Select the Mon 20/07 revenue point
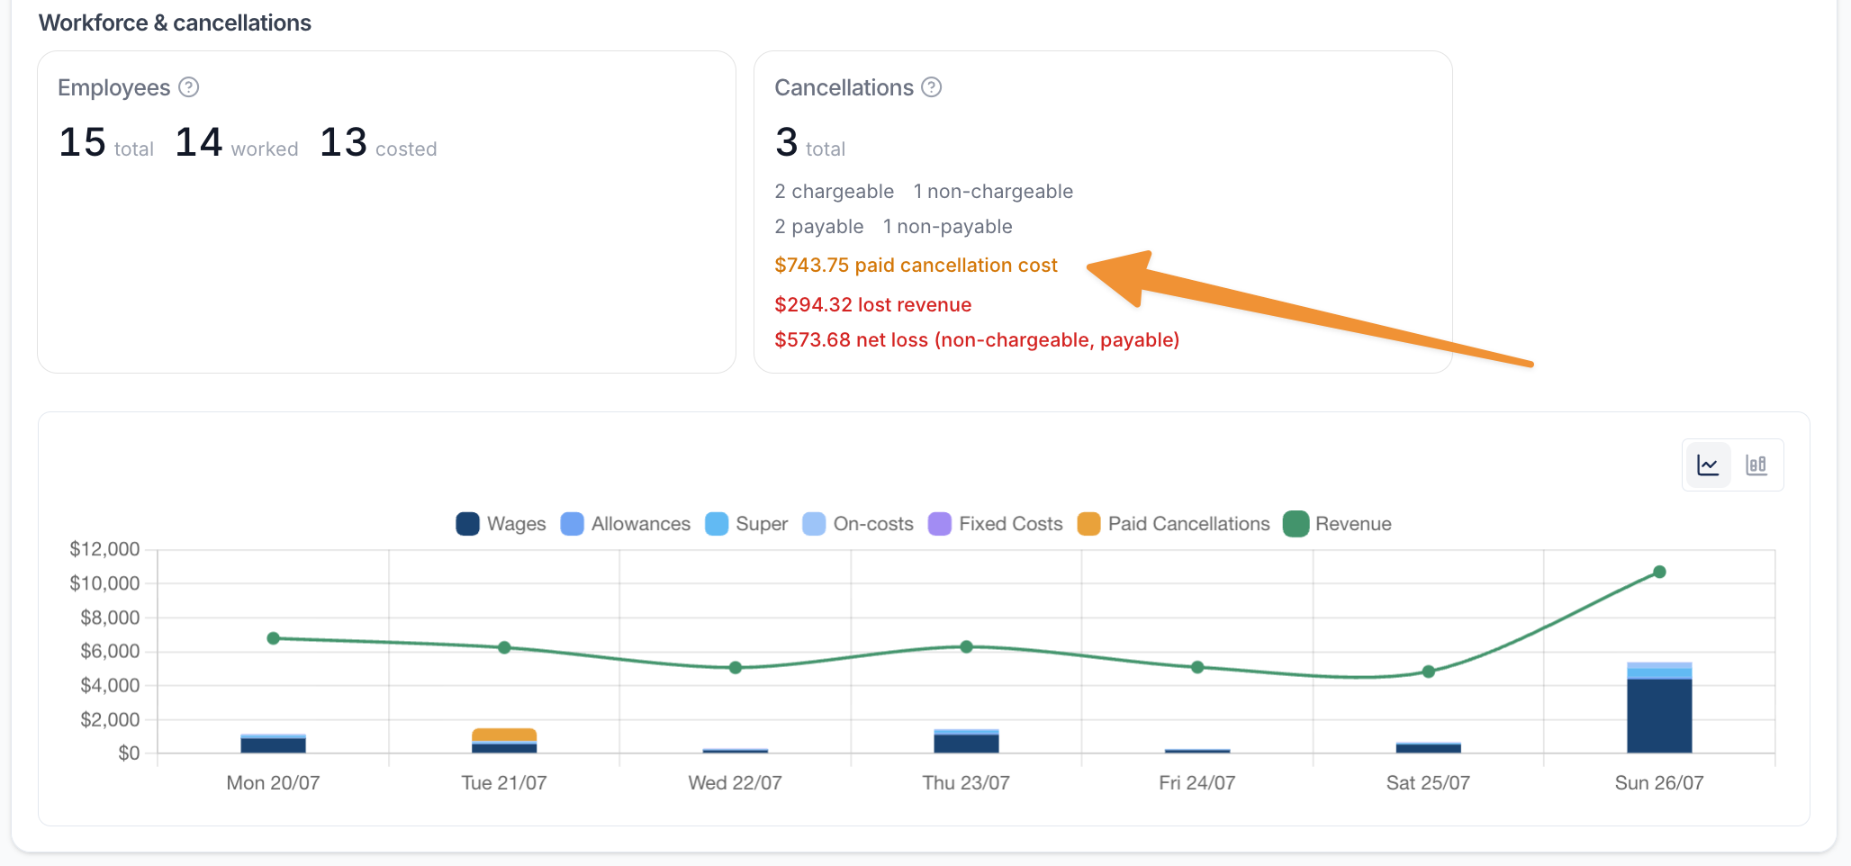 tap(274, 638)
